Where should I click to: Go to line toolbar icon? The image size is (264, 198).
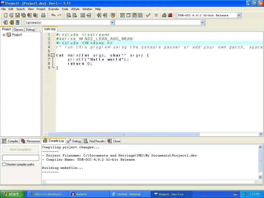coord(89,15)
